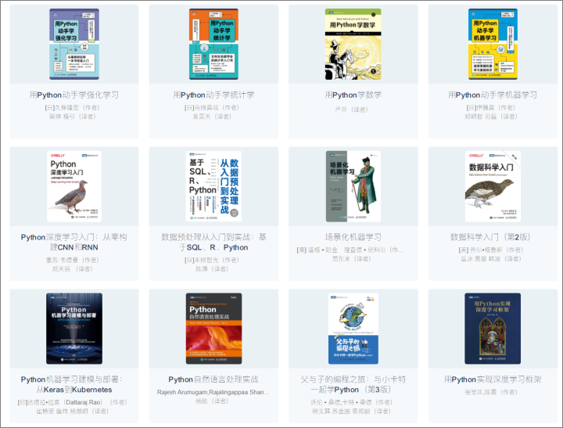Click title link Python自然语言处理实战
Viewport: 563px width, 428px height.
pyautogui.click(x=213, y=379)
